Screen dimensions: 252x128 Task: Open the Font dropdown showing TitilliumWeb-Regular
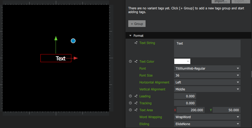click(207, 69)
